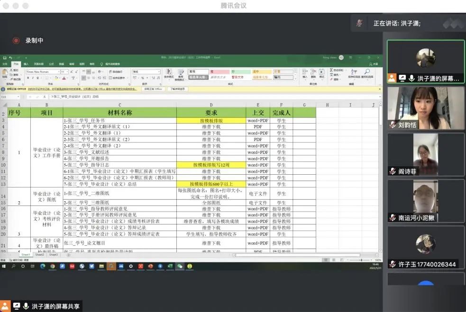The image size is (466, 312).
Task: Click the 获取正版 Office button
Action: tap(153, 89)
